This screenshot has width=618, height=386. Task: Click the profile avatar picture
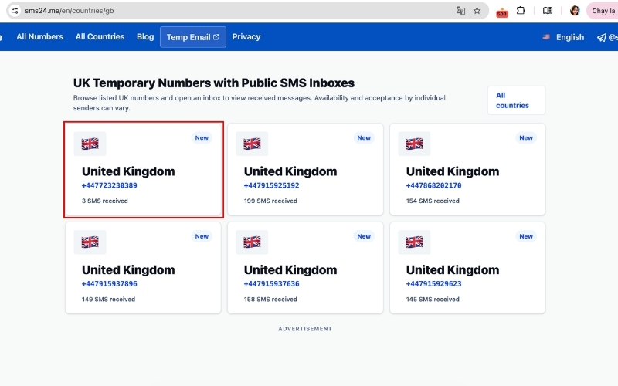pyautogui.click(x=575, y=11)
